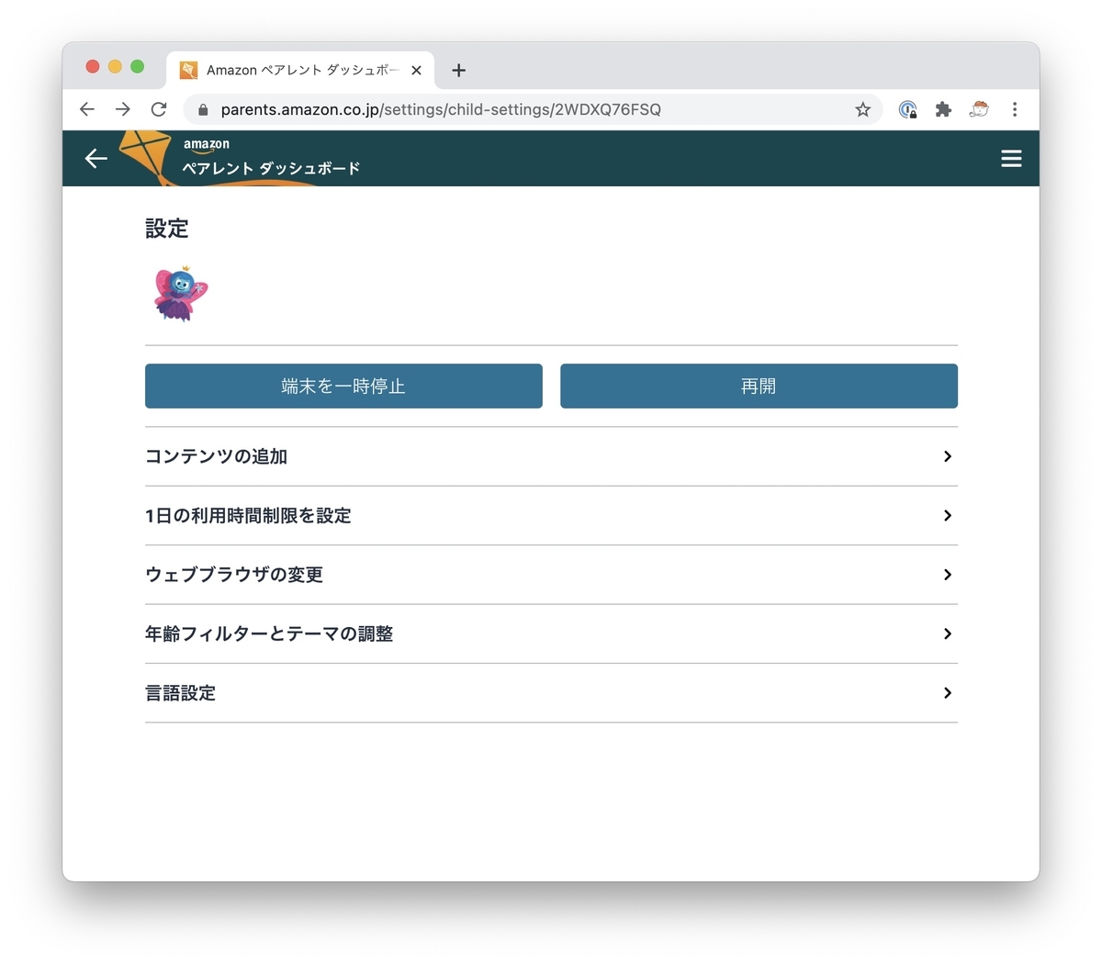Open 年齢フィルターとテーマの調整 row
Screen dimensions: 1102x964
click(551, 633)
